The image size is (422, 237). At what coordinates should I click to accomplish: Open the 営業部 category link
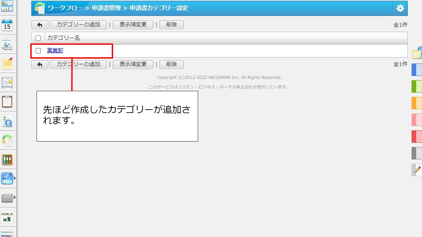pyautogui.click(x=55, y=51)
